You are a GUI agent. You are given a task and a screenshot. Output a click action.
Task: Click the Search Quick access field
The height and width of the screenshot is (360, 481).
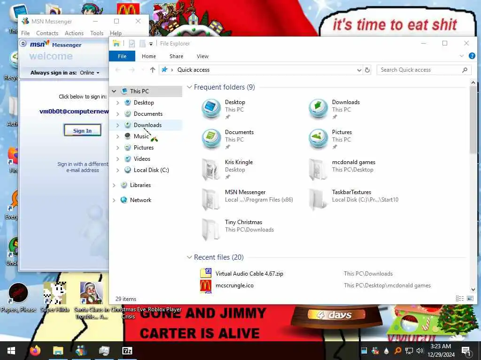(x=424, y=70)
